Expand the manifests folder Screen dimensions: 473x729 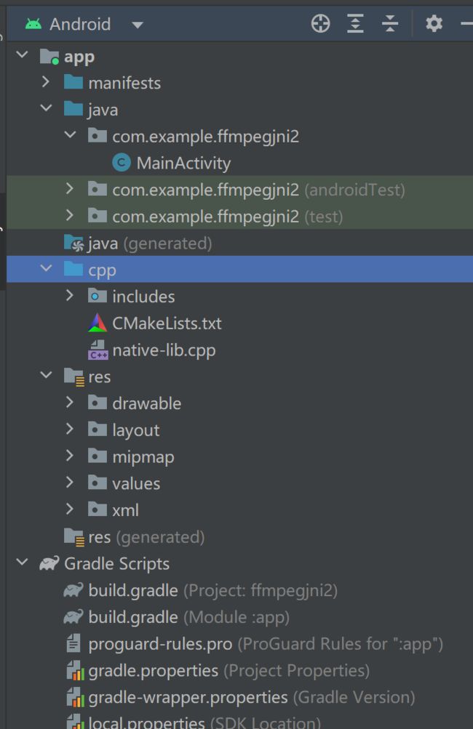[46, 82]
